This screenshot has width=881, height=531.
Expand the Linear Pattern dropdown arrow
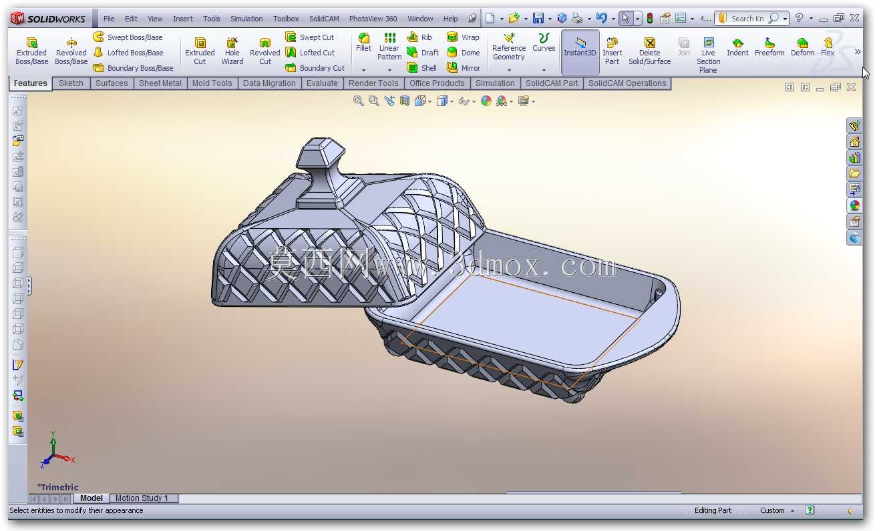coord(389,70)
